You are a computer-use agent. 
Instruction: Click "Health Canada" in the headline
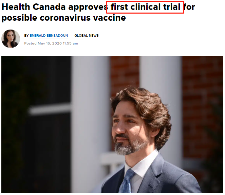tap(34, 7)
